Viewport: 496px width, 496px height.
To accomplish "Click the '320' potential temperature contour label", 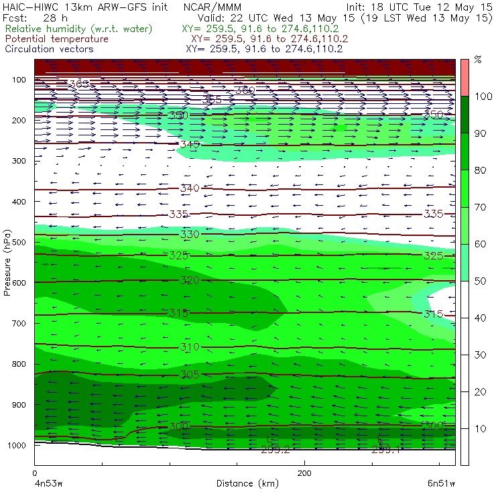I will point(190,280).
